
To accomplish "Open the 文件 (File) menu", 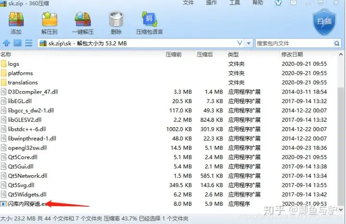I will (188, 3).
